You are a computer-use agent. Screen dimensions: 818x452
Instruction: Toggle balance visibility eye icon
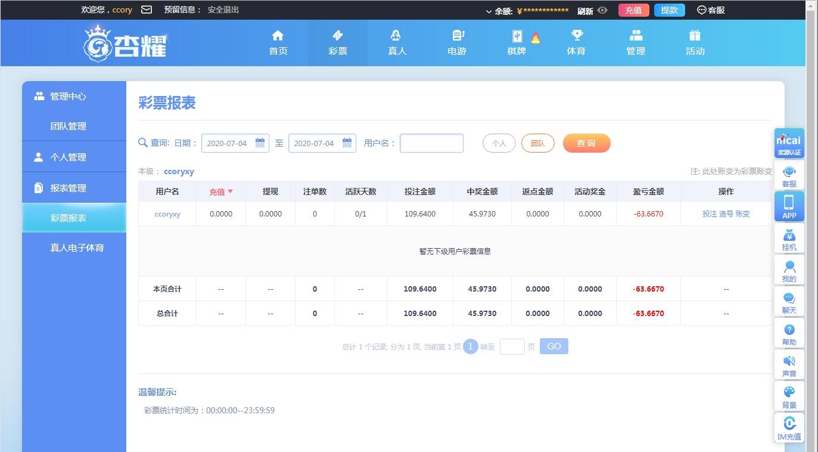tap(602, 10)
